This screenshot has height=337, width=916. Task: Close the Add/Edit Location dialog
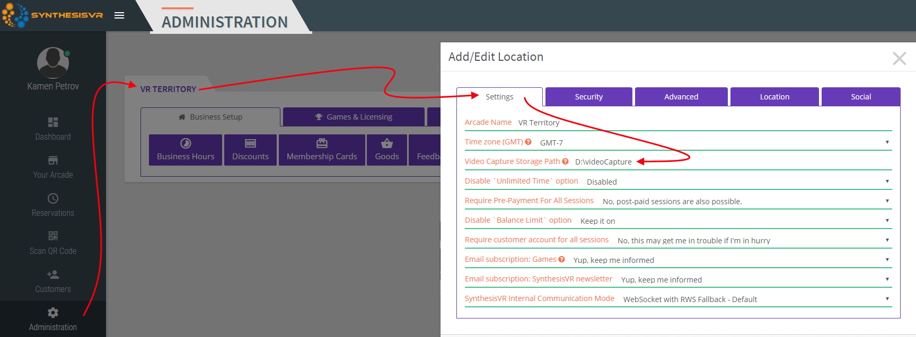coord(899,58)
